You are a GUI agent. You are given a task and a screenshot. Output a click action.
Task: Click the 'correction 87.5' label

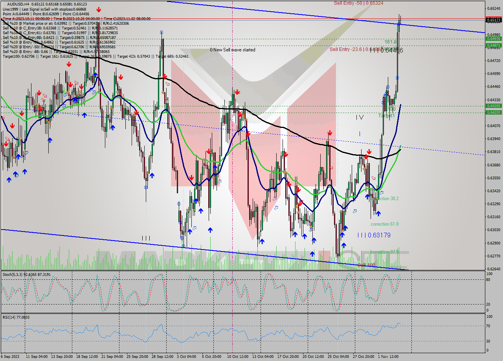pos(384,252)
